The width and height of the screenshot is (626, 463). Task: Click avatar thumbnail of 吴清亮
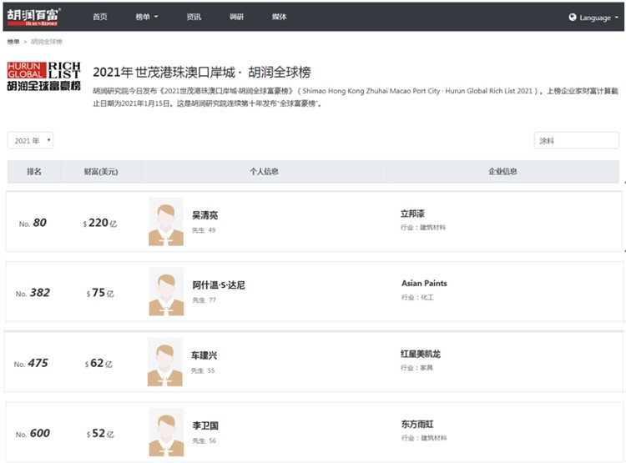[166, 222]
